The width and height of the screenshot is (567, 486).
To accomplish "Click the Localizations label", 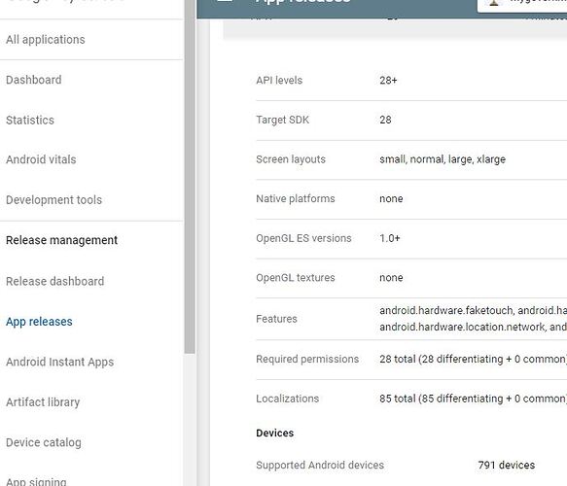I will tap(288, 399).
